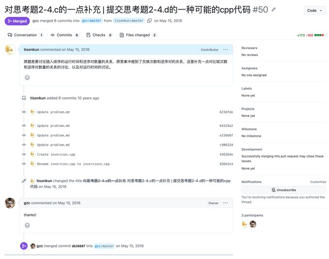Screen dimensions: 329x259
Task: Open options menu on gzc's comment
Action: 225,203
